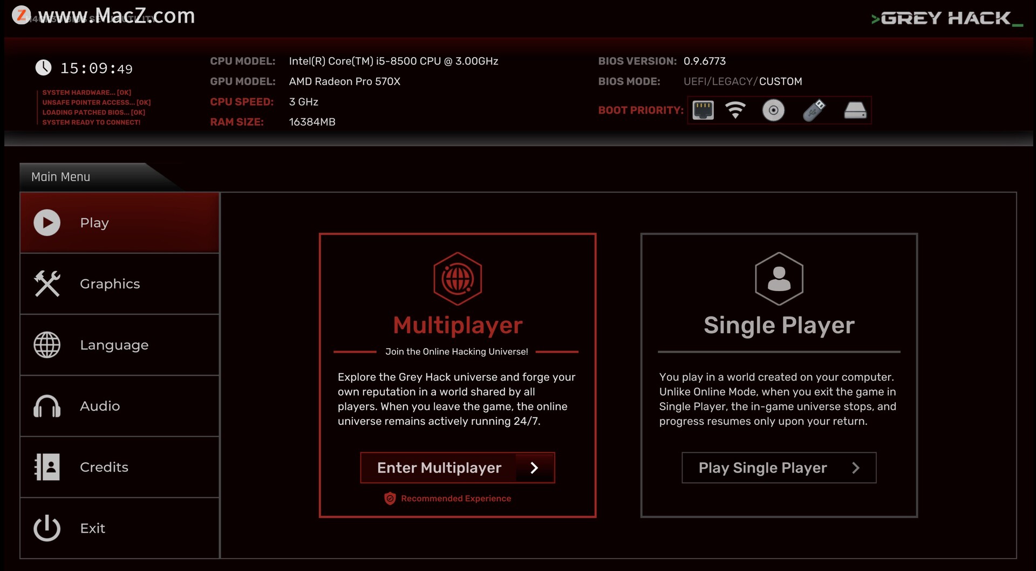Select the USB stick boot priority icon
The height and width of the screenshot is (571, 1036).
coord(814,110)
